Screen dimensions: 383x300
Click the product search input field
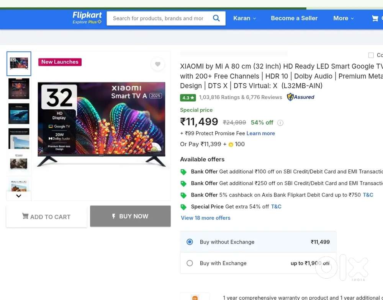158,18
